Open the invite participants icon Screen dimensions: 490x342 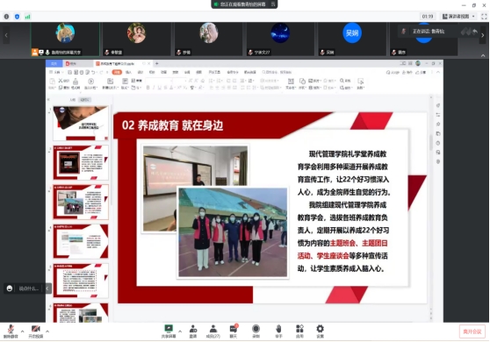(193, 331)
